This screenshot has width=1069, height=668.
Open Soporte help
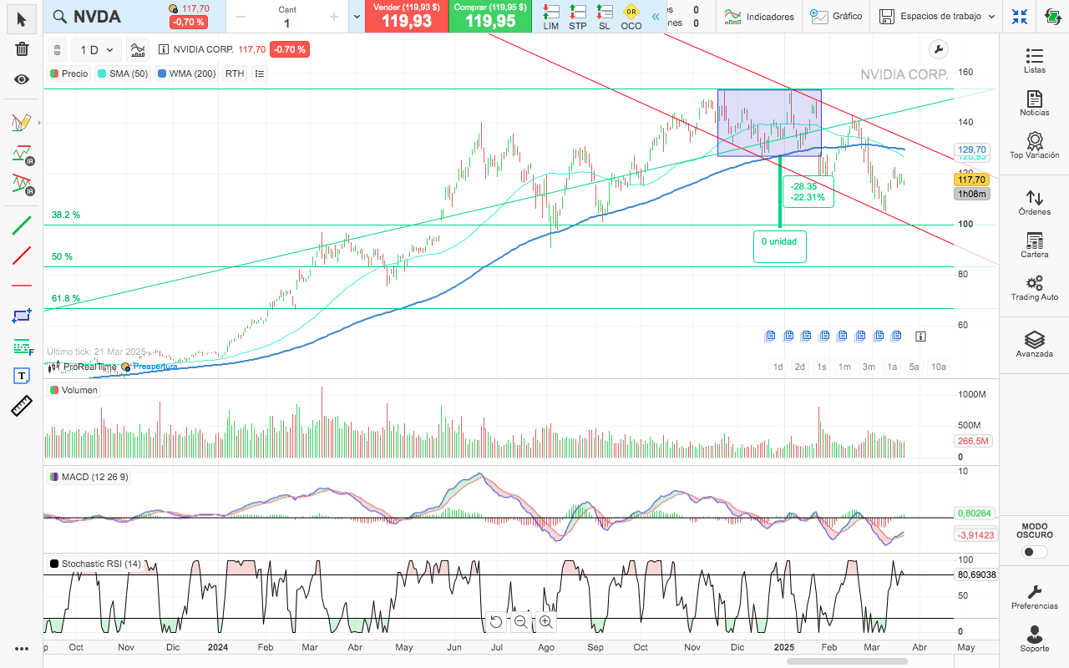tap(1035, 639)
